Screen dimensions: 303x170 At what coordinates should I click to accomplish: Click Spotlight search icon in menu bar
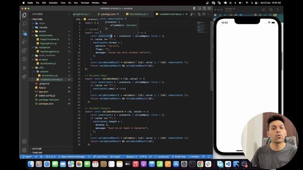(252, 3)
